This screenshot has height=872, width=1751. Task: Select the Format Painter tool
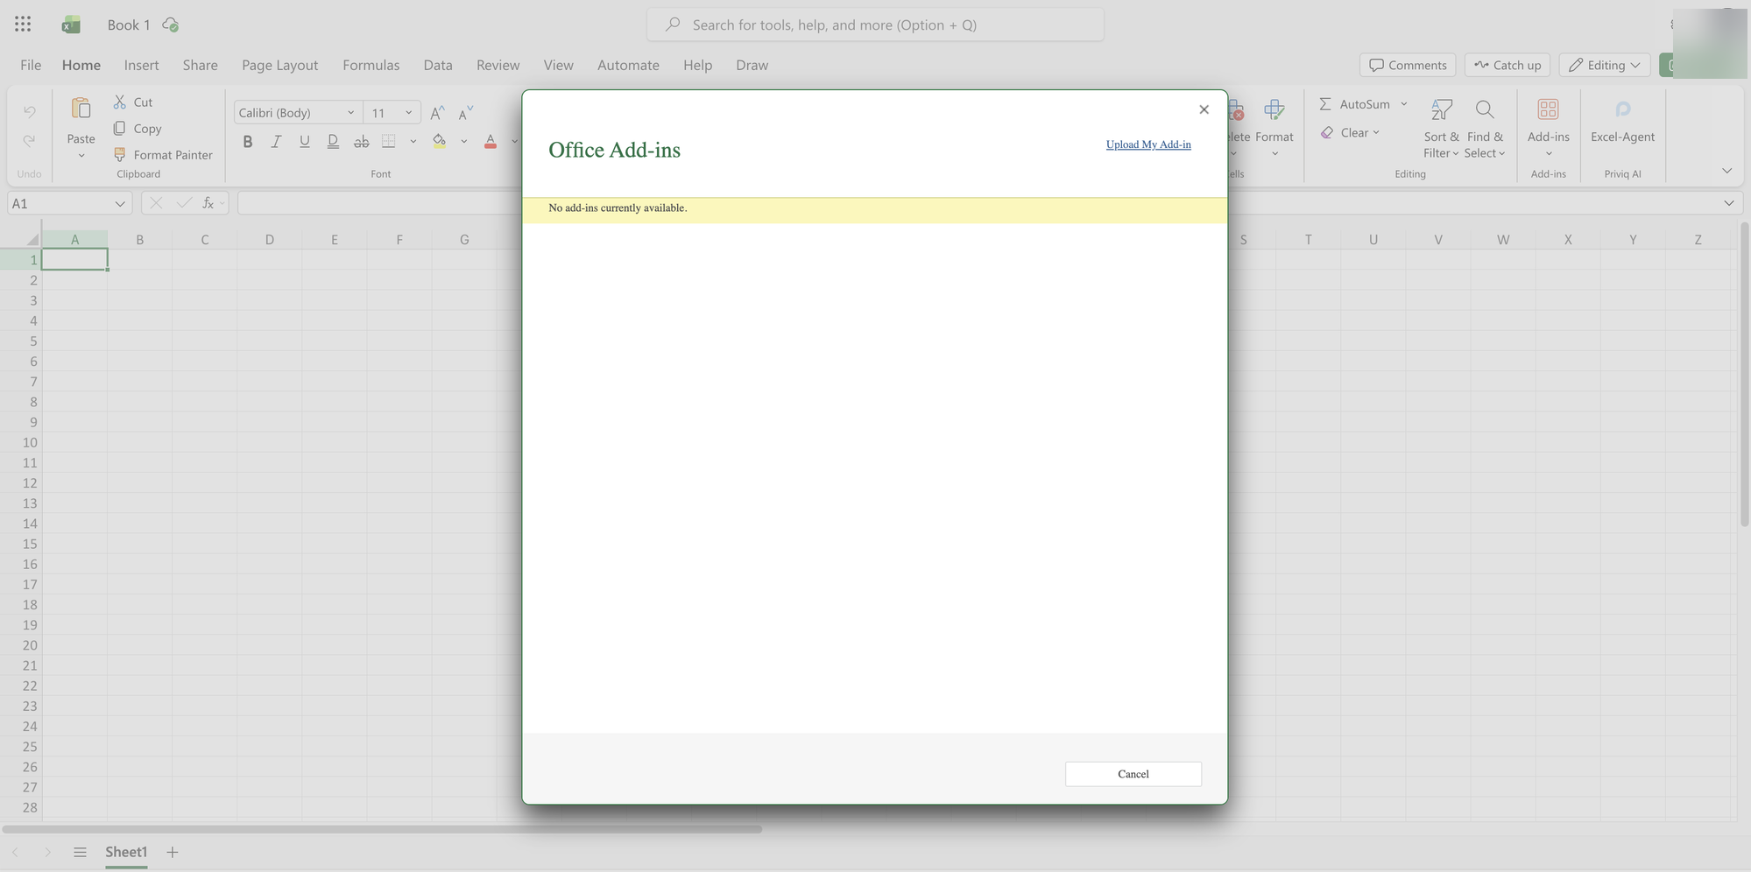[163, 155]
